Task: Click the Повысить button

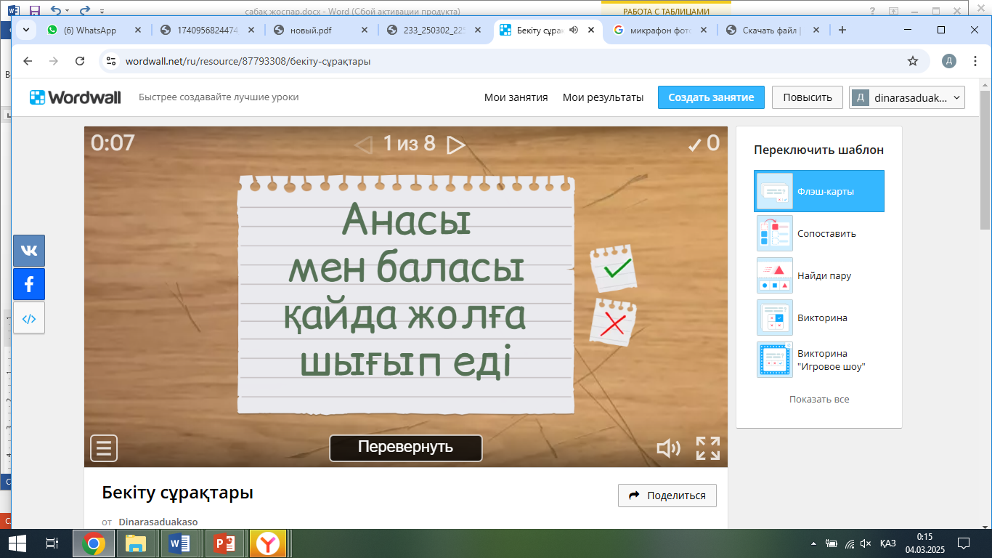Action: click(x=807, y=97)
